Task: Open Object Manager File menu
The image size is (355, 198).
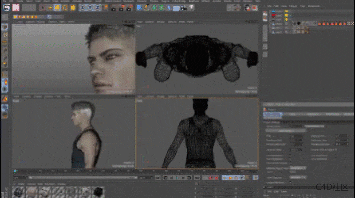Action: pyautogui.click(x=269, y=6)
